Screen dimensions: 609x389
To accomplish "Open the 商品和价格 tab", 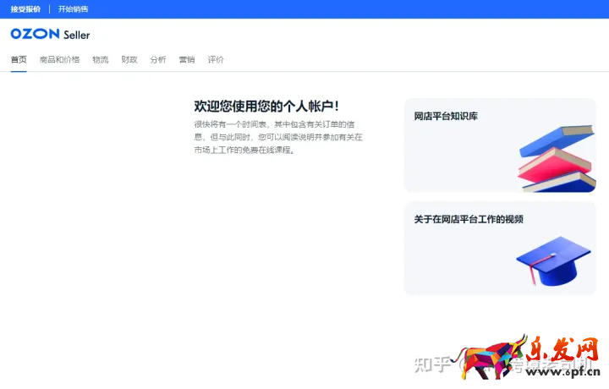I will coord(59,60).
